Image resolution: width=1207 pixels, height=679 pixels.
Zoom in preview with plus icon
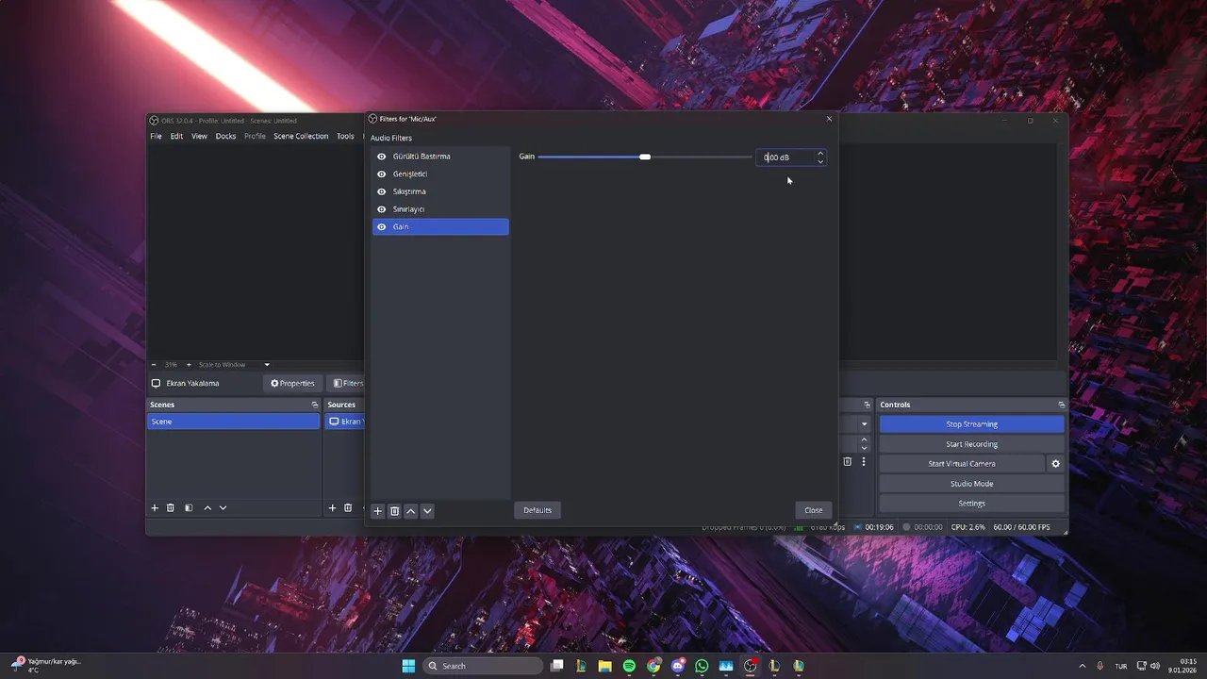pyautogui.click(x=189, y=364)
